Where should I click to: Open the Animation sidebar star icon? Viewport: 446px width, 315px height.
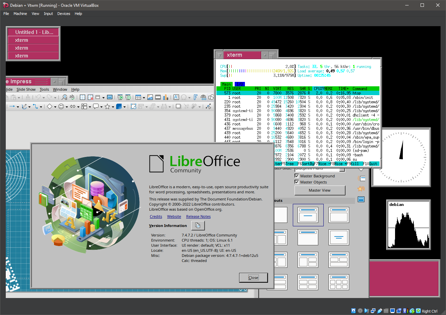coord(360,189)
